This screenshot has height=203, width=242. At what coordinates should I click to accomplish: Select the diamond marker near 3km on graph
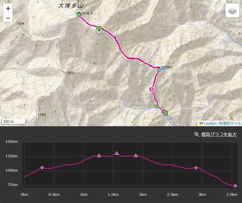196,167
